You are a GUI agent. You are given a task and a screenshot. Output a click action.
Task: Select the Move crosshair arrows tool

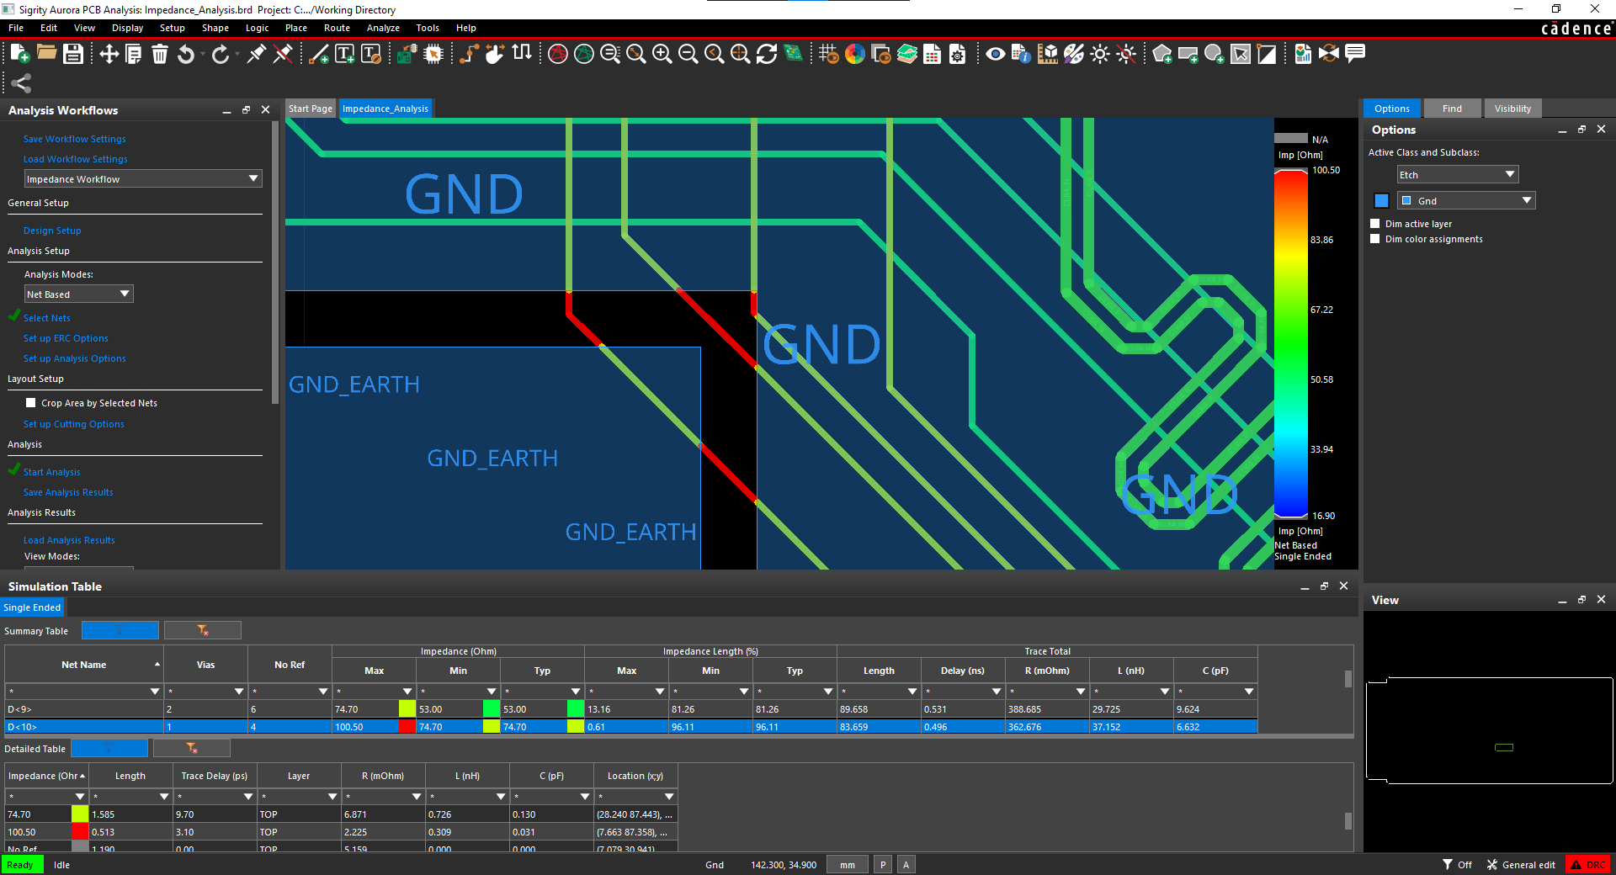(x=109, y=54)
